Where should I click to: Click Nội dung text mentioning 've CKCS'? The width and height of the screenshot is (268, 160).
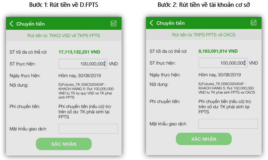(x=227, y=88)
